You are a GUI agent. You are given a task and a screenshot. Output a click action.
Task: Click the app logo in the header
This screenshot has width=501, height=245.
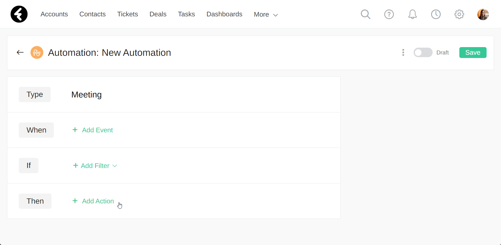click(x=19, y=14)
